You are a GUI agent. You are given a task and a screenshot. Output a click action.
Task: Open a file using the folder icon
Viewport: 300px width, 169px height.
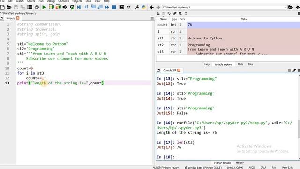click(x=9, y=8)
